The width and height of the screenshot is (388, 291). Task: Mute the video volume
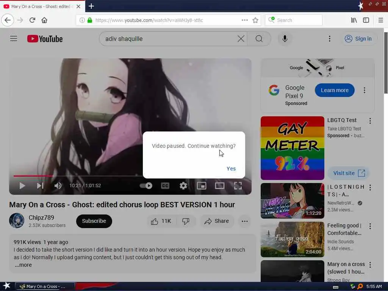(x=58, y=186)
